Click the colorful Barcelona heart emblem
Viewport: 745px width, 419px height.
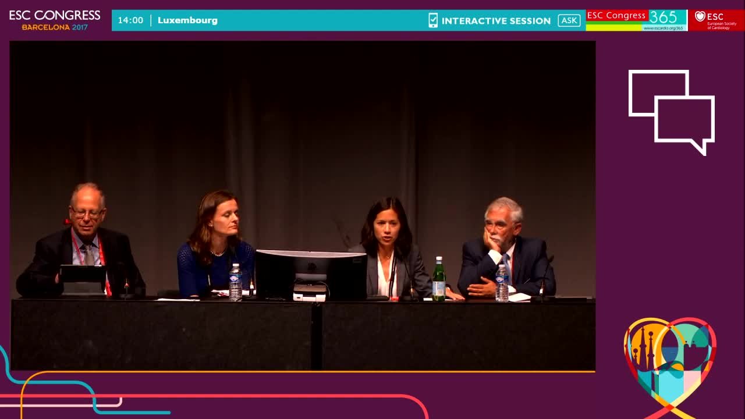click(x=670, y=367)
